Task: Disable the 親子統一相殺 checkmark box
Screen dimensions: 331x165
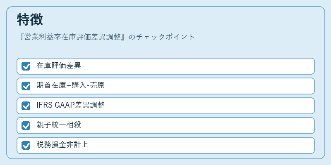Action: pos(26,126)
